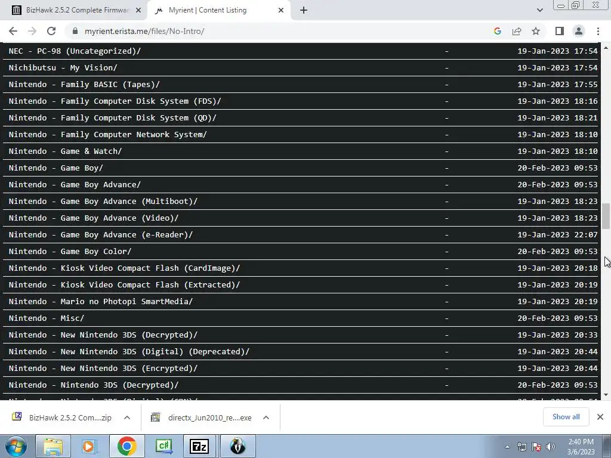Viewport: 611px width, 458px height.
Task: Open Nintendo - Game Boy Advance folder
Action: click(75, 185)
